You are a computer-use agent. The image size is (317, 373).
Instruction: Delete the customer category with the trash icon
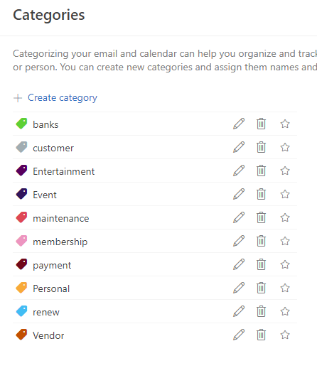click(261, 147)
